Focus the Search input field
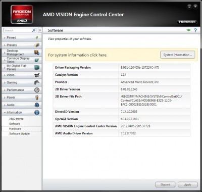The height and width of the screenshot is (192, 202). coord(18,30)
